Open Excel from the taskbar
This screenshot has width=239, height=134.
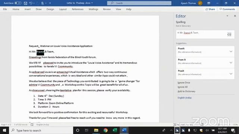point(115,130)
